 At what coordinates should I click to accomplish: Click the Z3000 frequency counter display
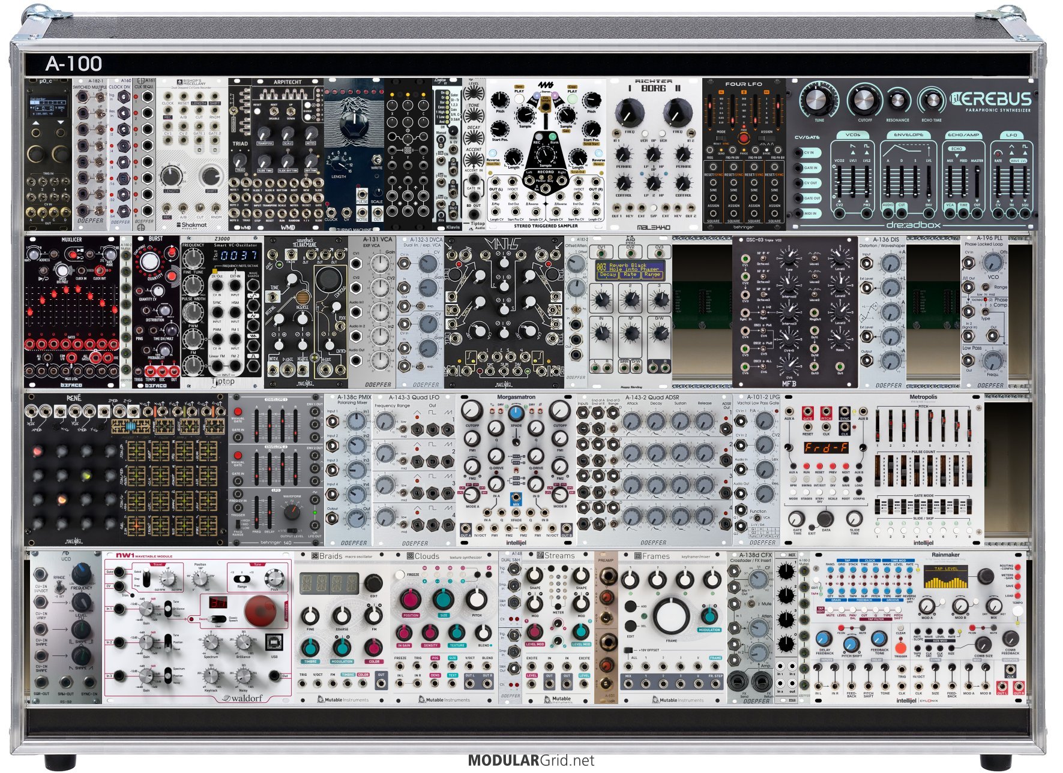pos(239,255)
